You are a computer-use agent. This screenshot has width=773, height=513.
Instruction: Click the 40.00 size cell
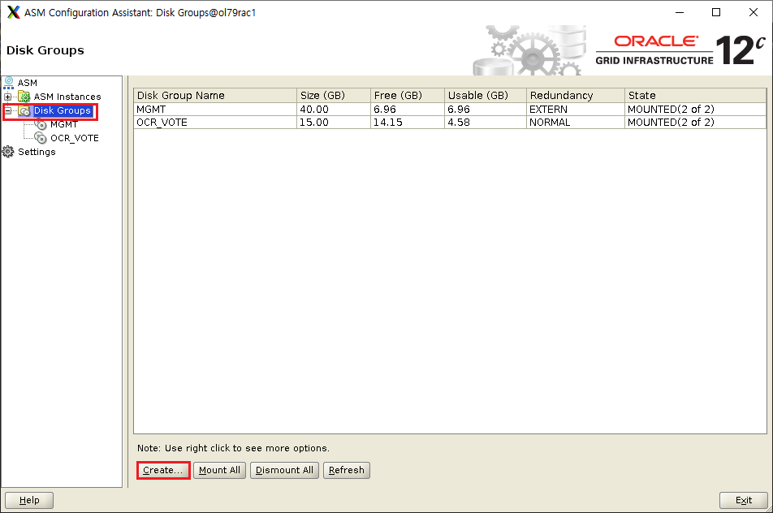click(x=334, y=109)
